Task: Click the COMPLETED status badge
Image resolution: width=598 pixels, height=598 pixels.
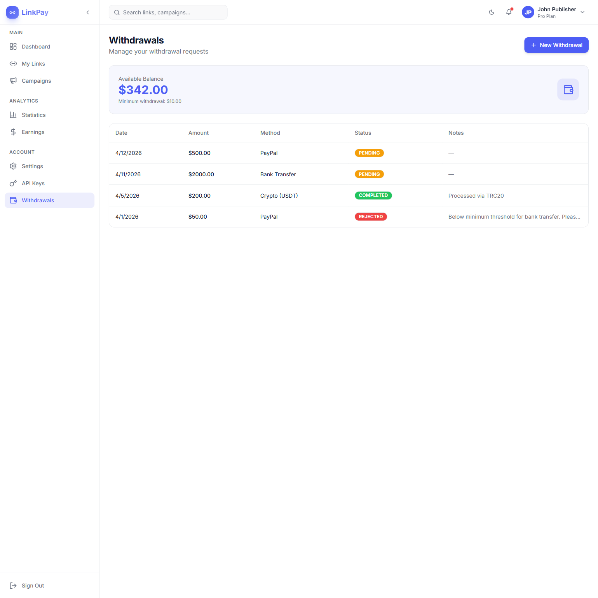Action: [x=373, y=195]
